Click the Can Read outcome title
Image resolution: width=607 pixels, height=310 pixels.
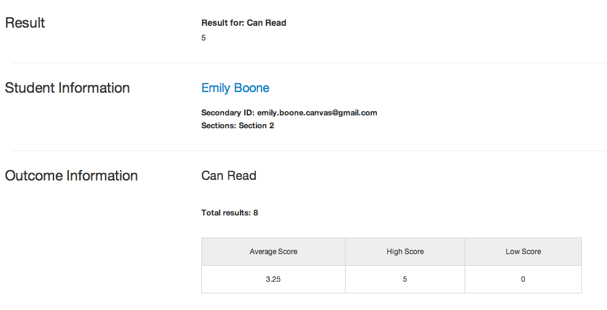pyautogui.click(x=229, y=176)
